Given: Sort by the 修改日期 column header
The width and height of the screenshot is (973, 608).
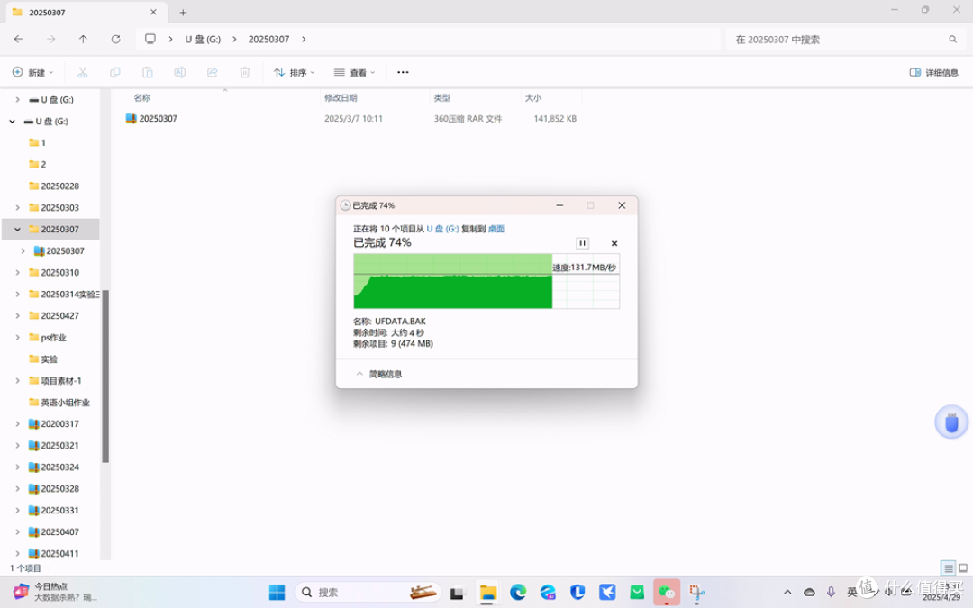Looking at the screenshot, I should coord(341,98).
